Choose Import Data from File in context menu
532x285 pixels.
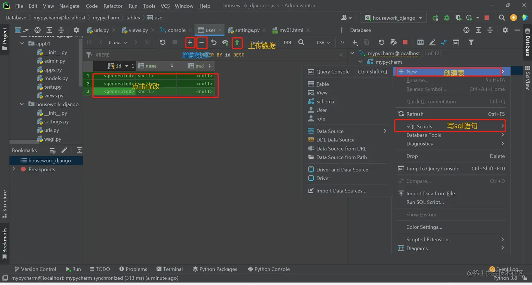tap(451, 194)
